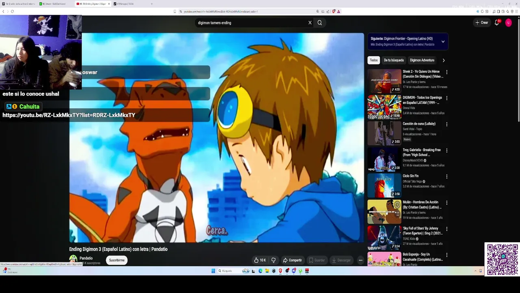
Task: Reload page with browser refresh icon
Action: (12, 11)
